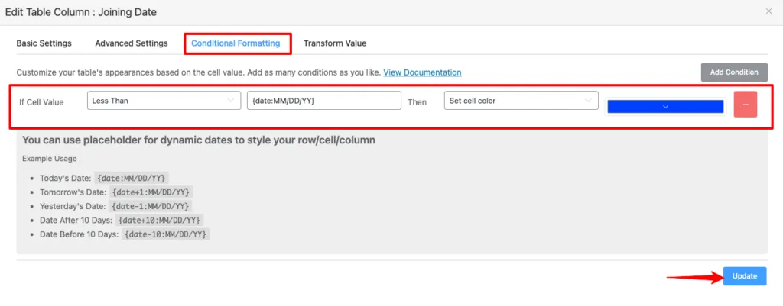Remove the condition with the red minus button
783x306 pixels.
745,104
